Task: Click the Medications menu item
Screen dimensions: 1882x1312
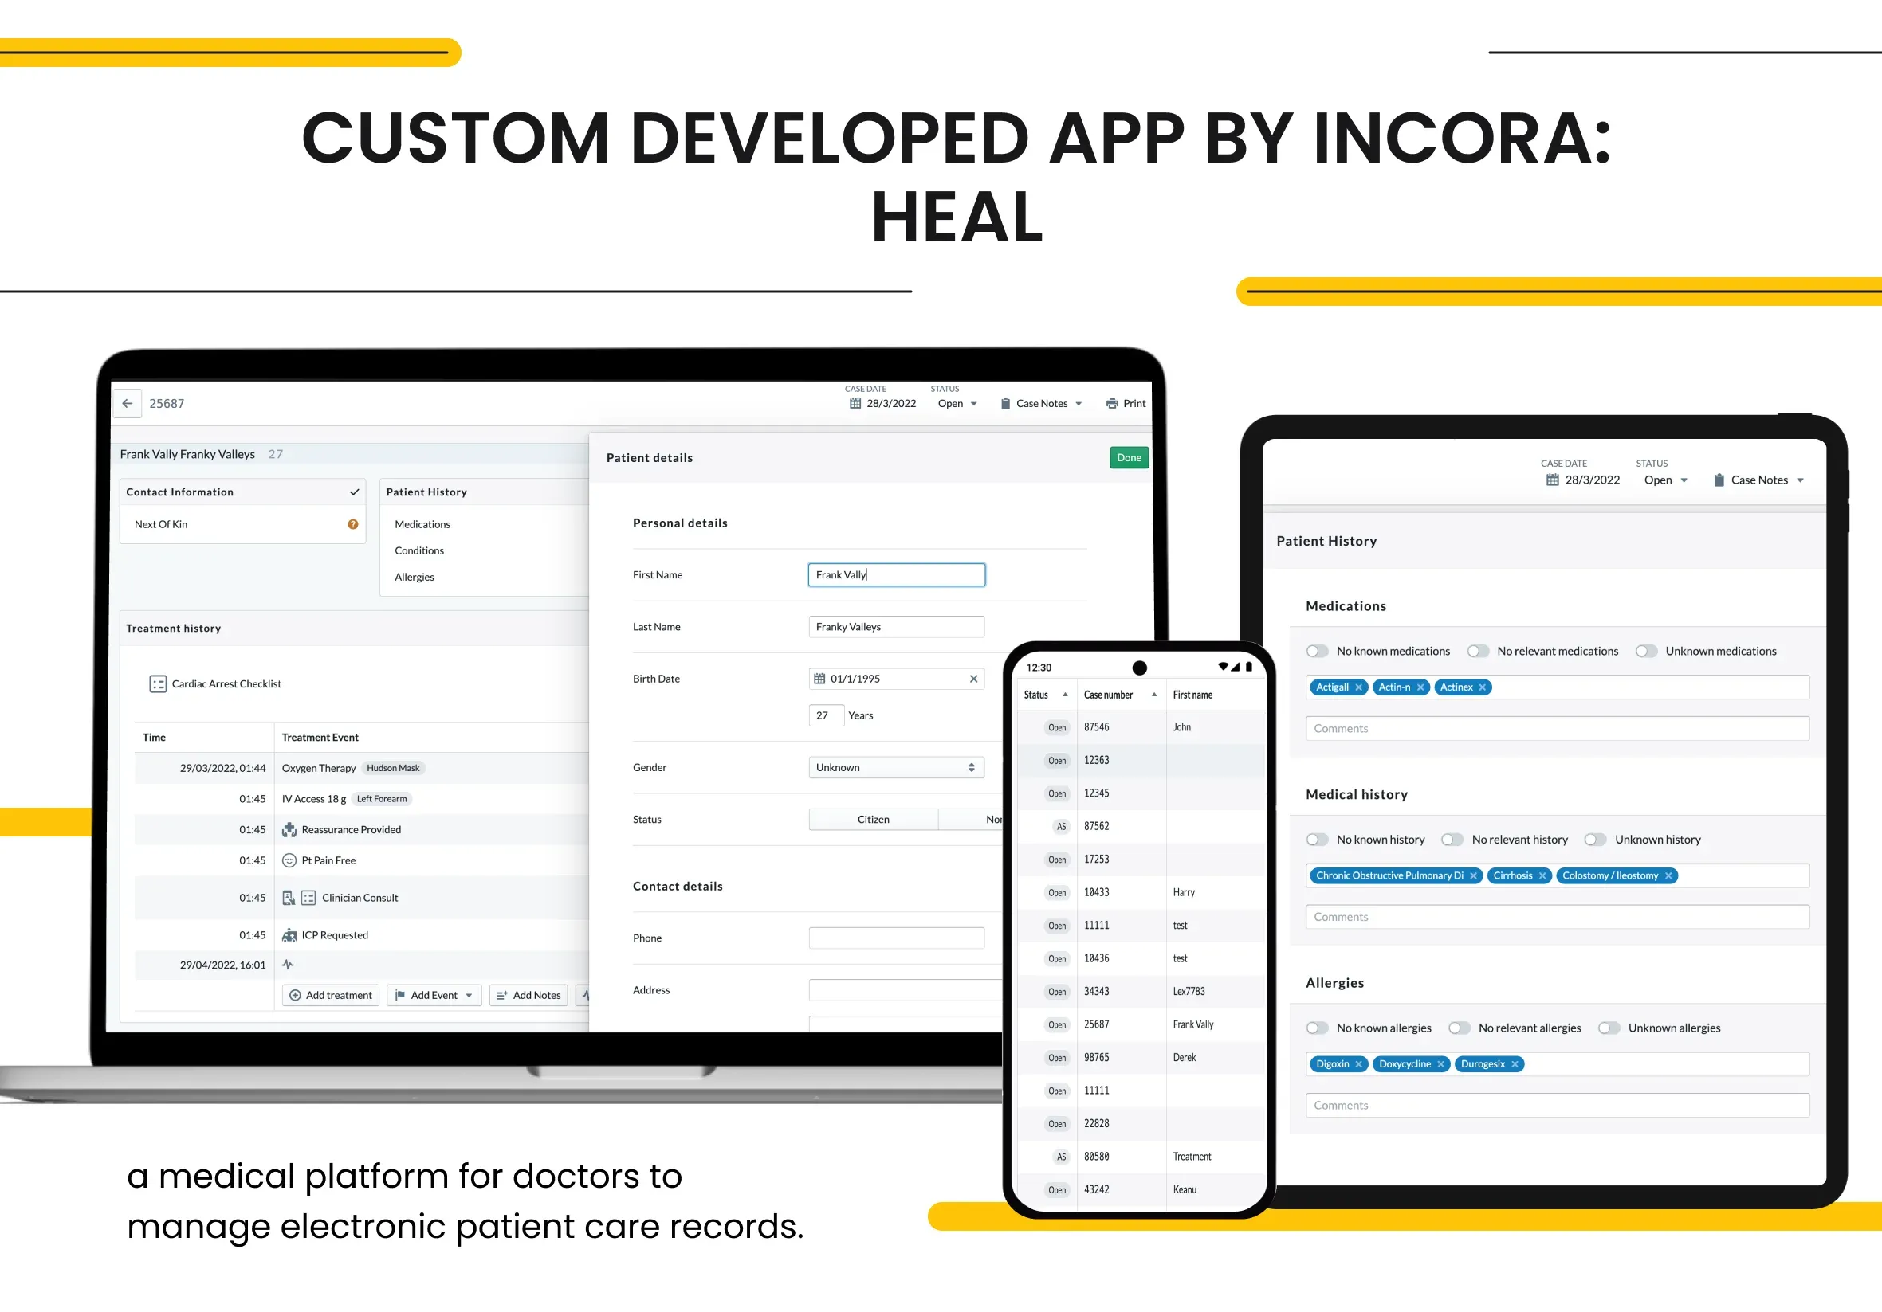Action: tap(423, 523)
